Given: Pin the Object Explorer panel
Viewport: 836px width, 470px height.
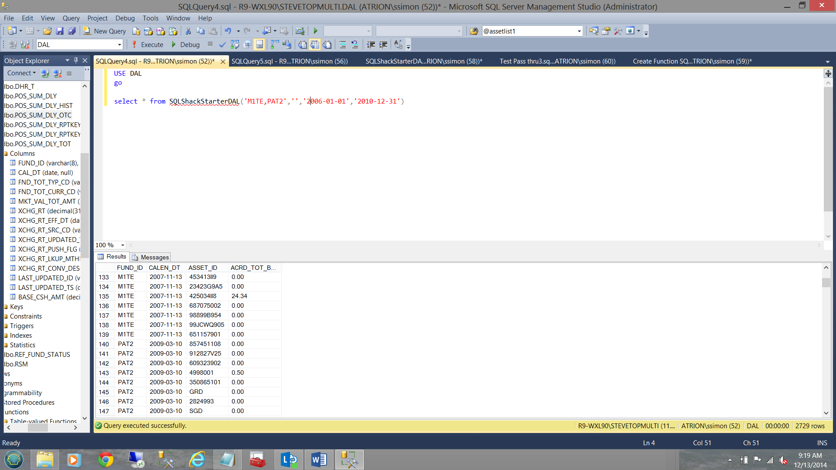Looking at the screenshot, I should [76, 60].
